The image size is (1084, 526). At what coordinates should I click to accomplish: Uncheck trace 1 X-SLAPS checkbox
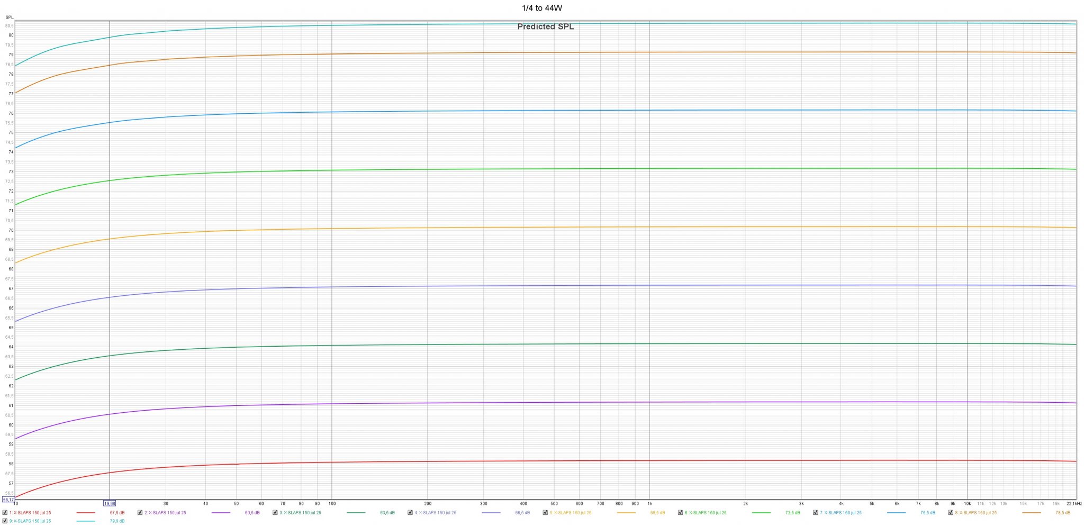[5, 512]
